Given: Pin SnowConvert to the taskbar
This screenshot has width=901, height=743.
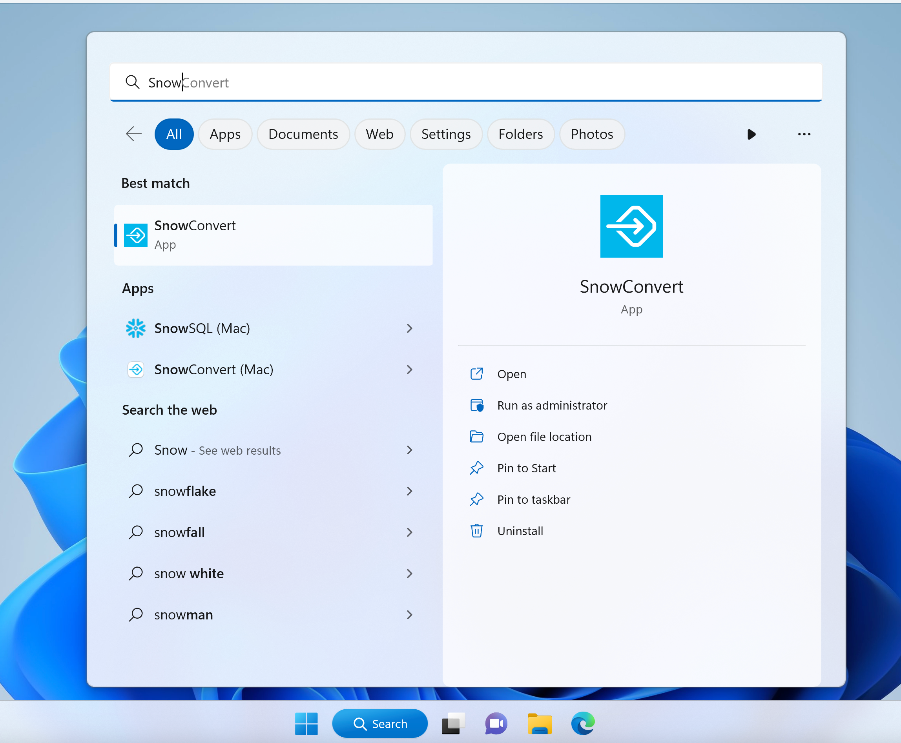Looking at the screenshot, I should 534,499.
